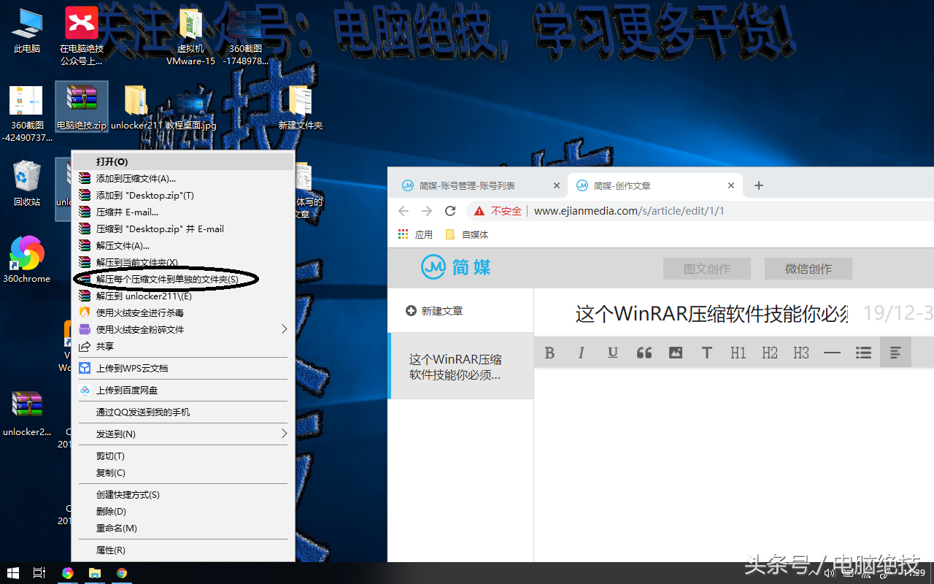
Task: Select the 此电脑 desktop icon
Action: [x=27, y=31]
